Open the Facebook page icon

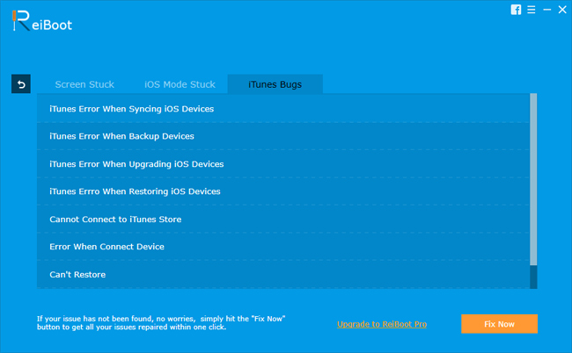point(517,10)
